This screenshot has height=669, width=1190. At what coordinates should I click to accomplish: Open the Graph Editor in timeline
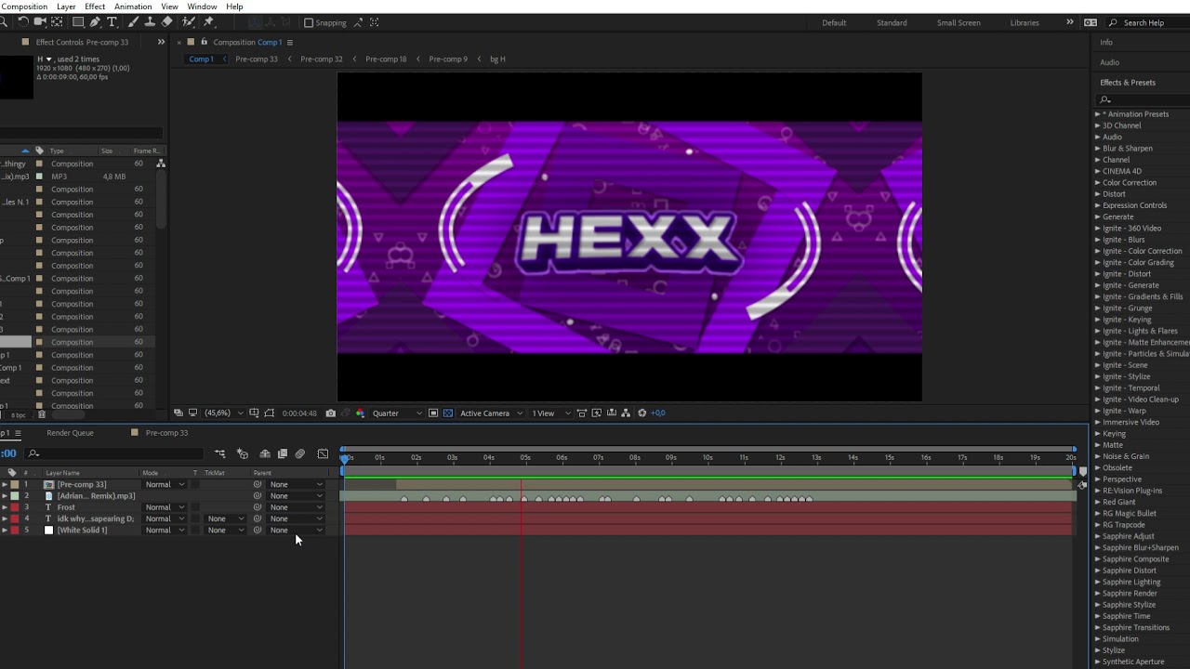tap(323, 453)
